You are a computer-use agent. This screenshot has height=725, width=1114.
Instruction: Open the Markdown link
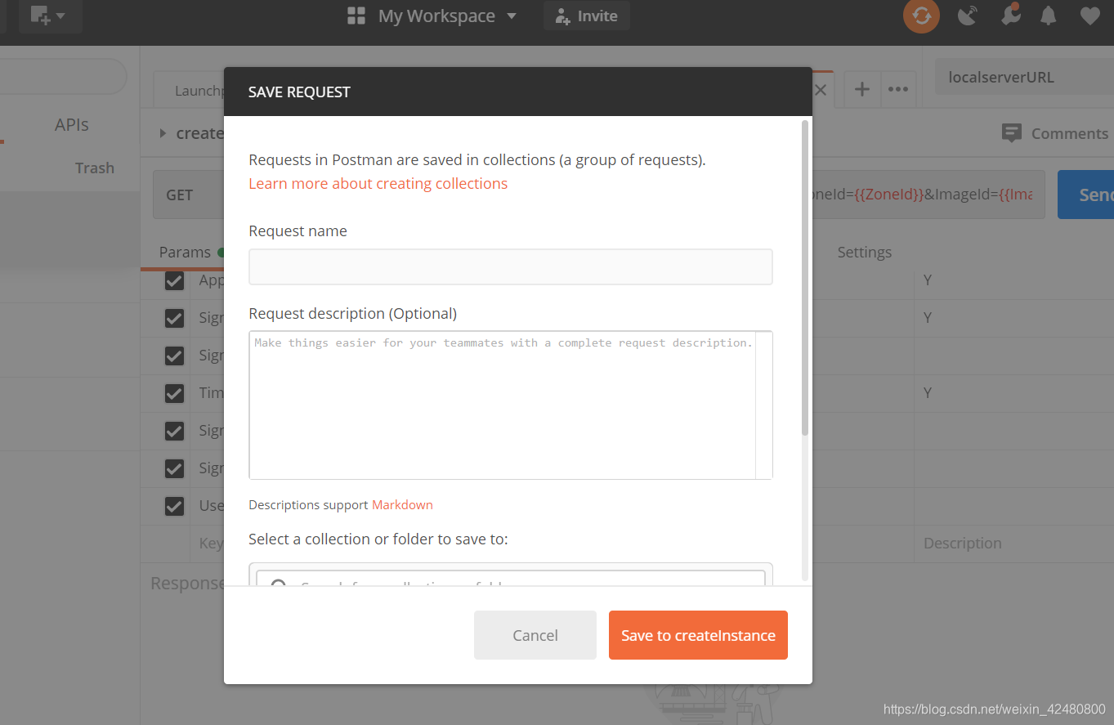402,504
